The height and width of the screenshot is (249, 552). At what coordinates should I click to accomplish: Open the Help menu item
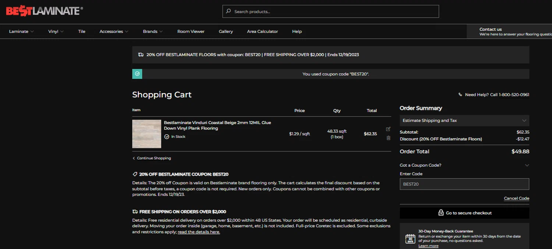[x=297, y=32]
